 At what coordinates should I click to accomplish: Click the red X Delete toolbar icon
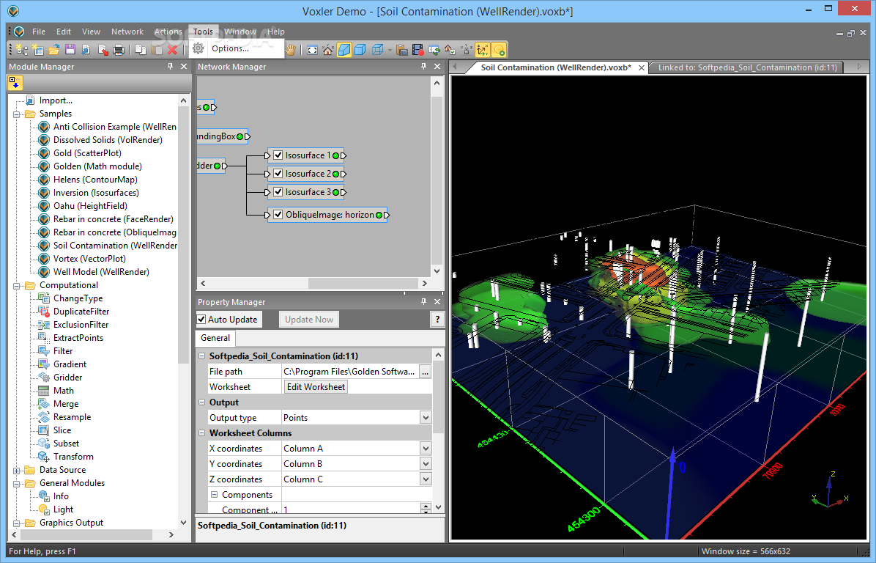pos(172,50)
